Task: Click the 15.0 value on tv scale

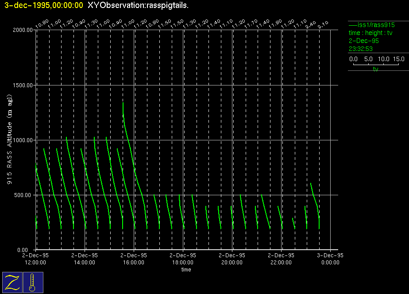Action: tap(399, 59)
